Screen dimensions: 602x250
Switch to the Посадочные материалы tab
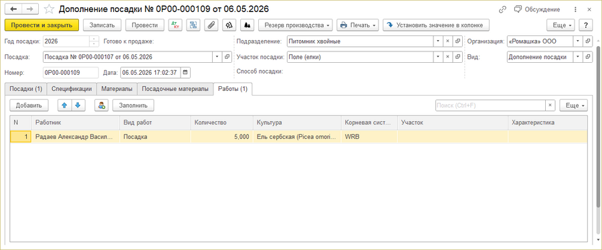[x=175, y=89]
